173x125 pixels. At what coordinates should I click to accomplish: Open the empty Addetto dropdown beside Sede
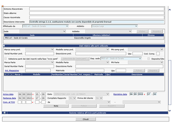click(108, 31)
